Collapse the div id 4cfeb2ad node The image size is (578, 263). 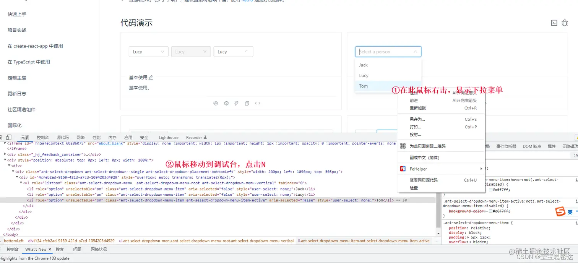17,177
